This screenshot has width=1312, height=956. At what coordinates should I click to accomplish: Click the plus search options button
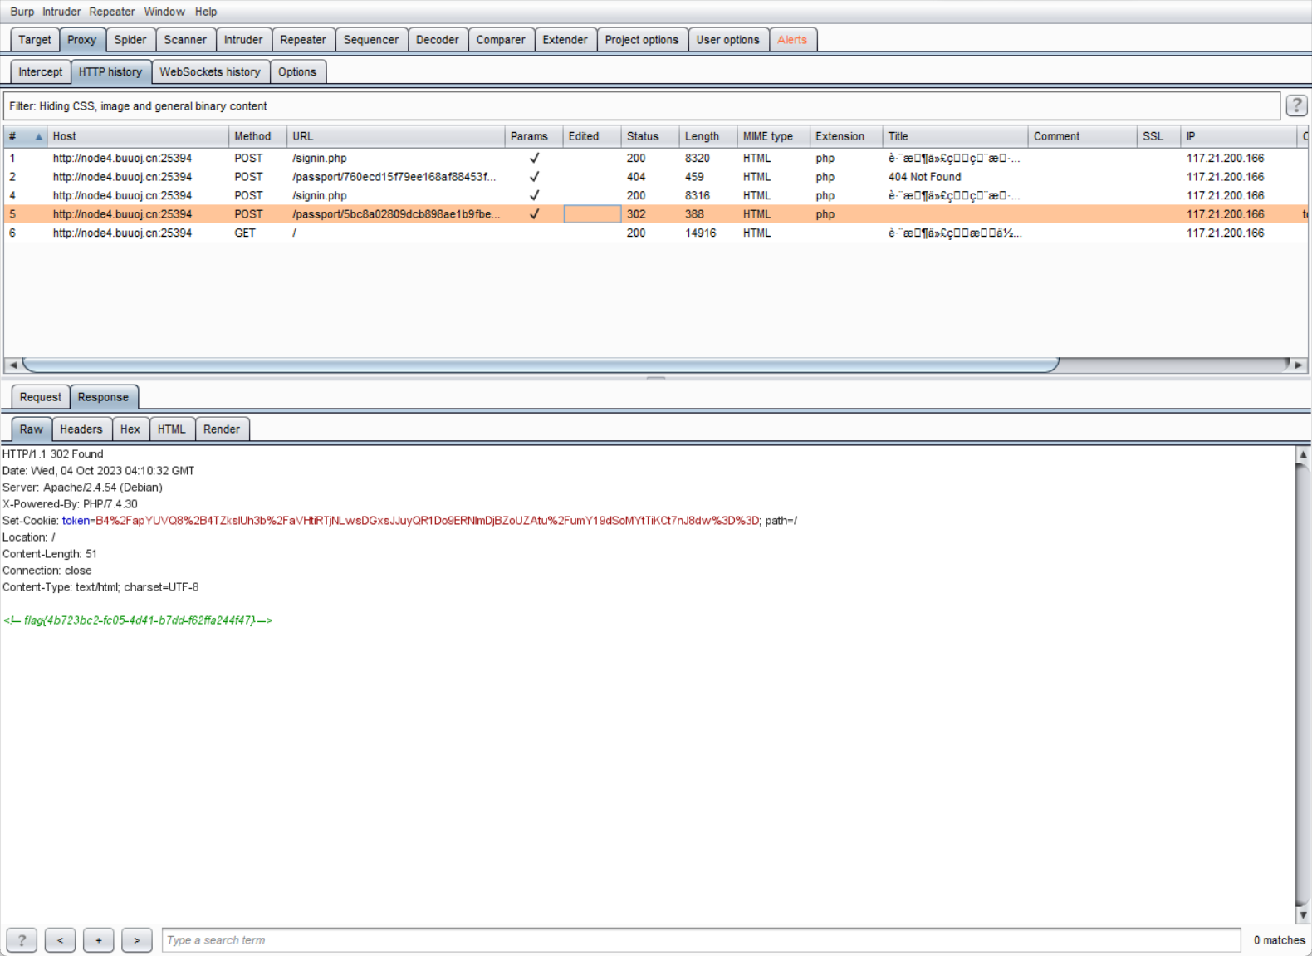(99, 940)
